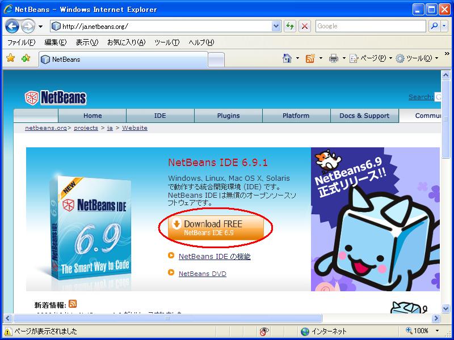The image size is (454, 340).
Task: Click the RSS feeds icon in toolbar
Action: (x=310, y=58)
